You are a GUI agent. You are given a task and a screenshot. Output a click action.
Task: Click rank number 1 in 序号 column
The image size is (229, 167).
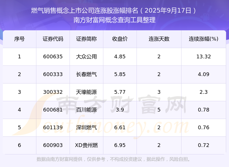coord(19,57)
